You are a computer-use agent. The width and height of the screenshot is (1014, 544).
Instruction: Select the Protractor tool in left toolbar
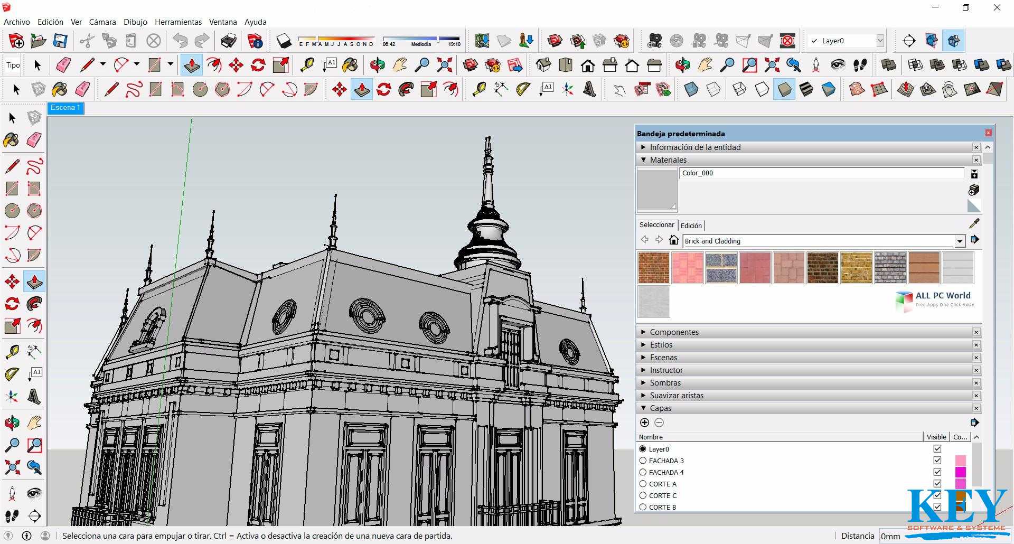(12, 374)
